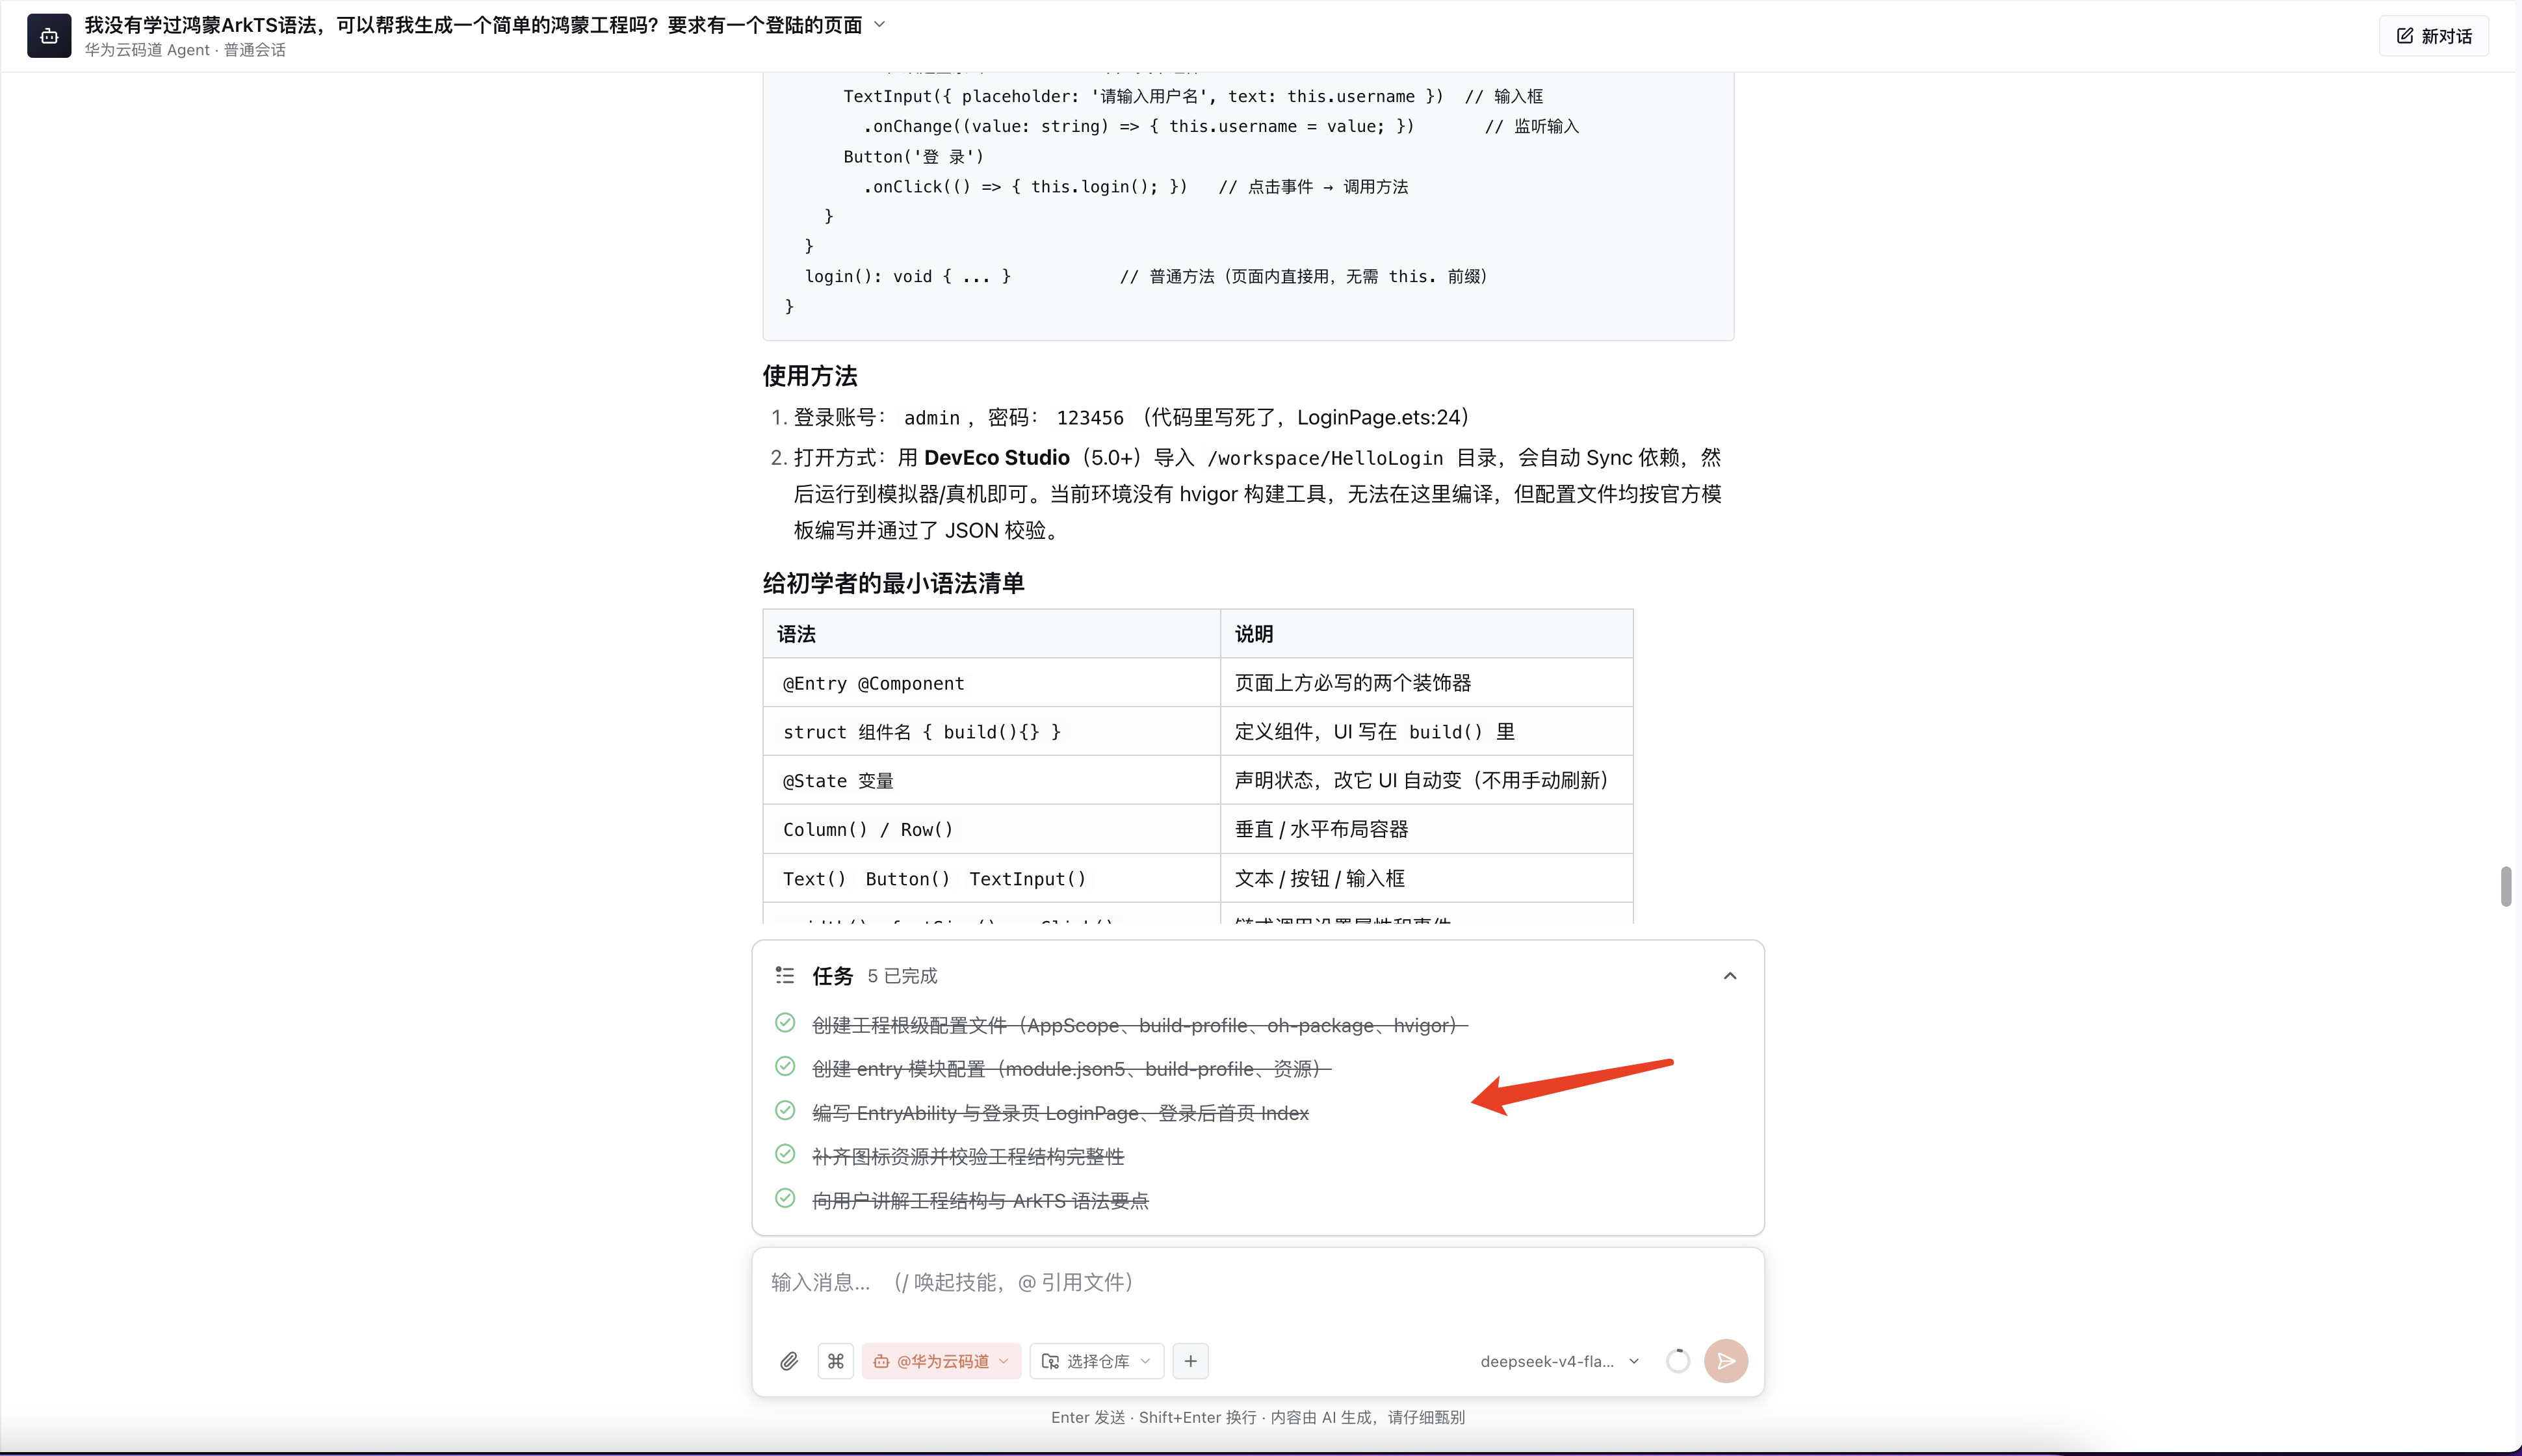This screenshot has width=2522, height=1456.
Task: Click the 垂直 / 水平布局容器 cell
Action: 1427,829
